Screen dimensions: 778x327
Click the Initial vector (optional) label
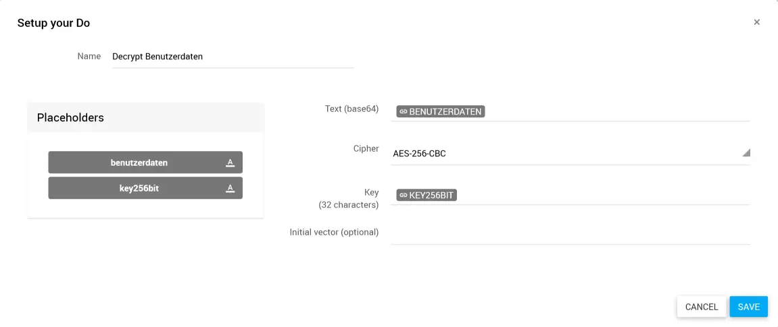pyautogui.click(x=334, y=232)
